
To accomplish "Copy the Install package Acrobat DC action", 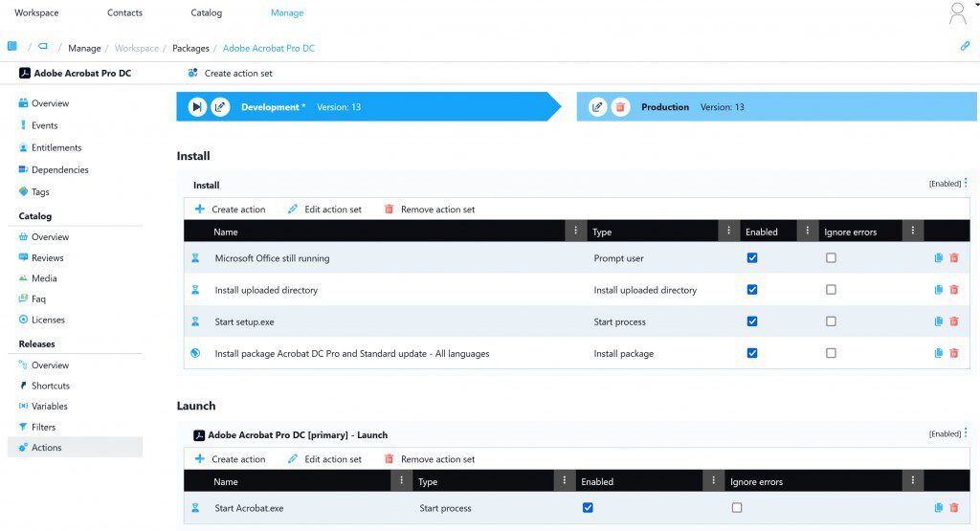I will [938, 353].
